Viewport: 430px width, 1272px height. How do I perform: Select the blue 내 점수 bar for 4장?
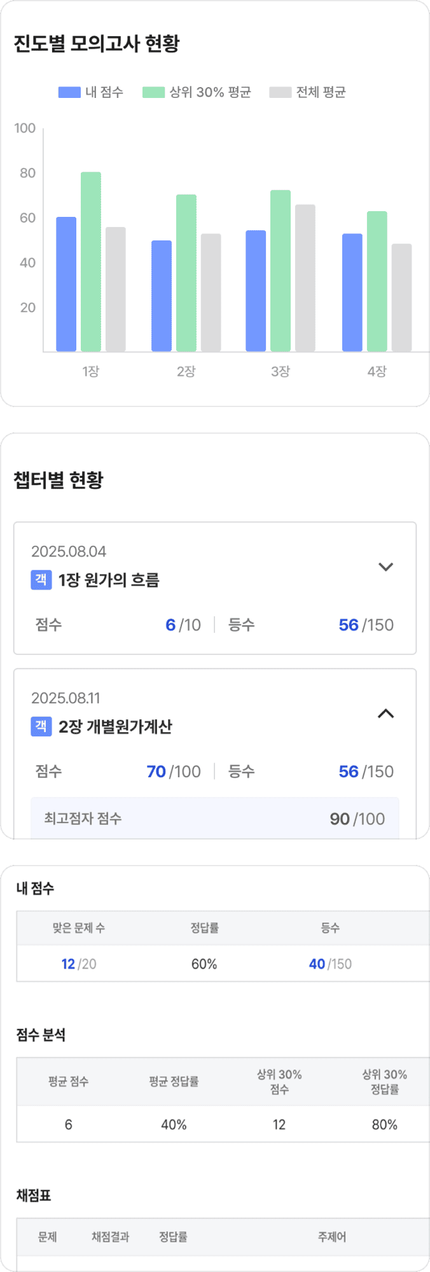point(352,293)
